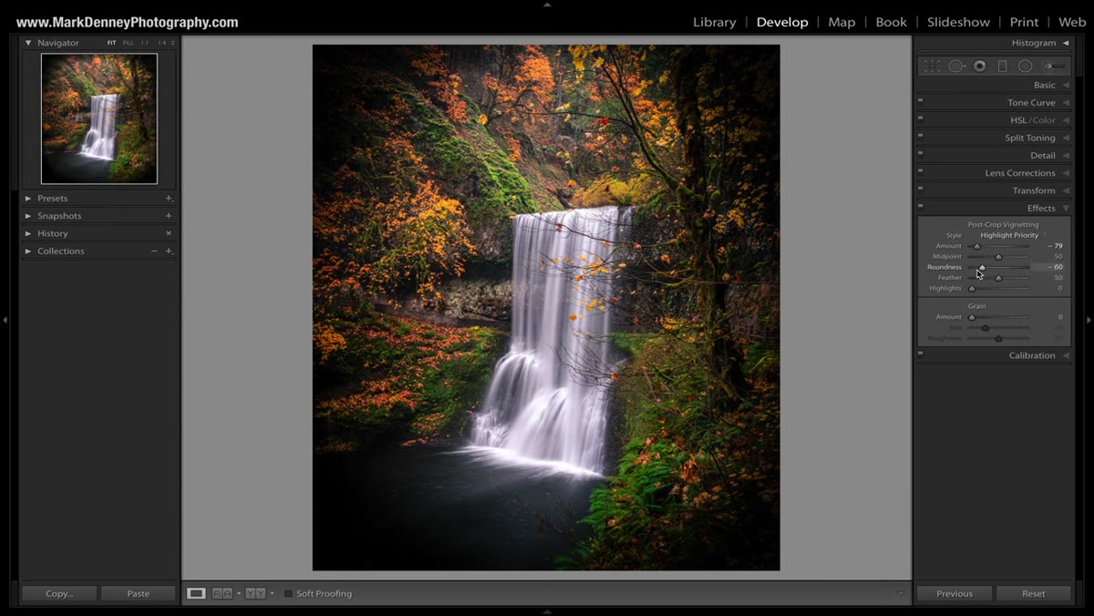Switch to Loupe view mode icon
Viewport: 1094px width, 616px height.
pos(196,593)
